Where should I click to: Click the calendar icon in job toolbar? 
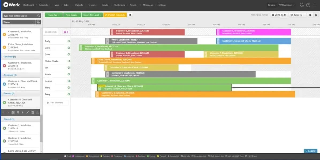13,112
